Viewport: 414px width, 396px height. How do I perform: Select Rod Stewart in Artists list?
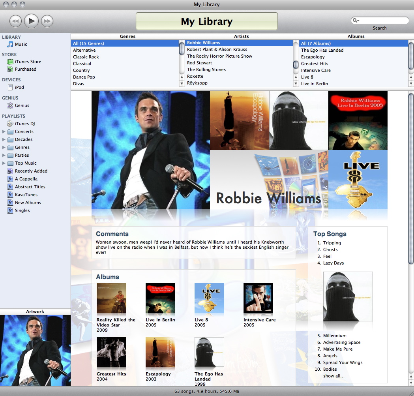[239, 63]
